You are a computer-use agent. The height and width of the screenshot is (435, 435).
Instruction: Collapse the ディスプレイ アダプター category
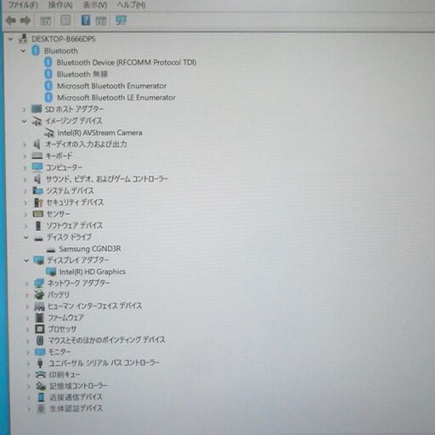pos(26,260)
